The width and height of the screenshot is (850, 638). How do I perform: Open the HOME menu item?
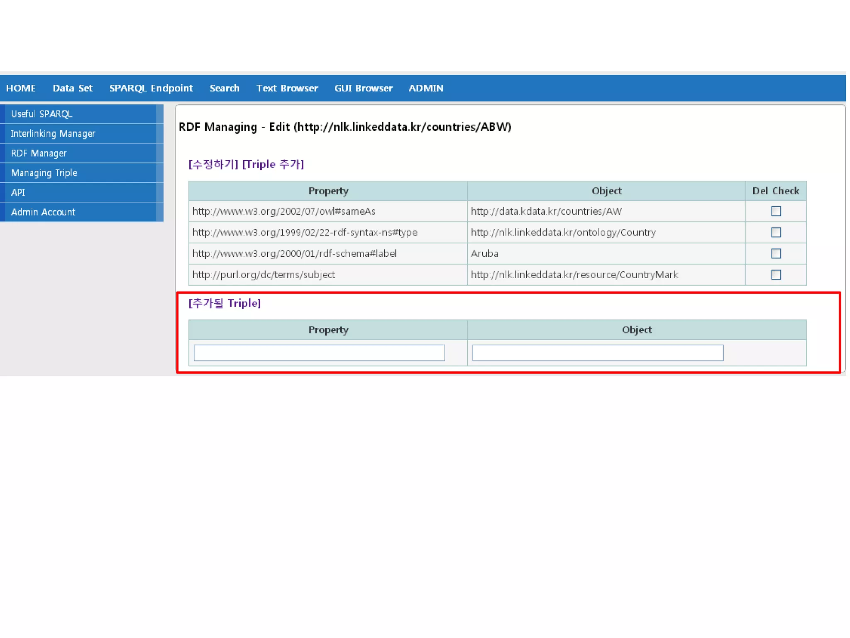21,88
